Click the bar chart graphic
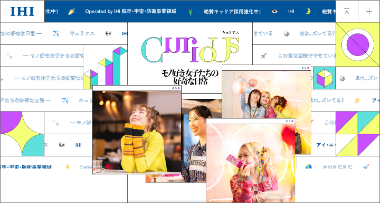380x203 pixels. [x=105, y=67]
